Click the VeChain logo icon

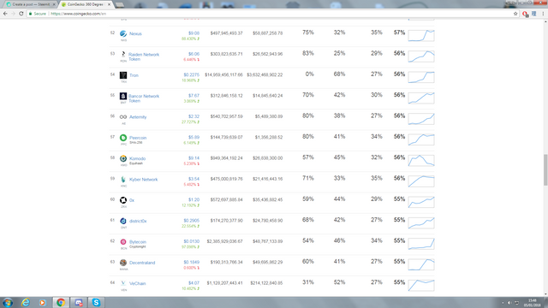point(123,283)
